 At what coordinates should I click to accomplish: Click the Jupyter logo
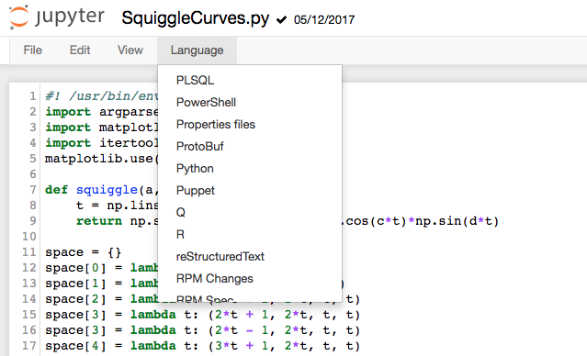(x=57, y=17)
